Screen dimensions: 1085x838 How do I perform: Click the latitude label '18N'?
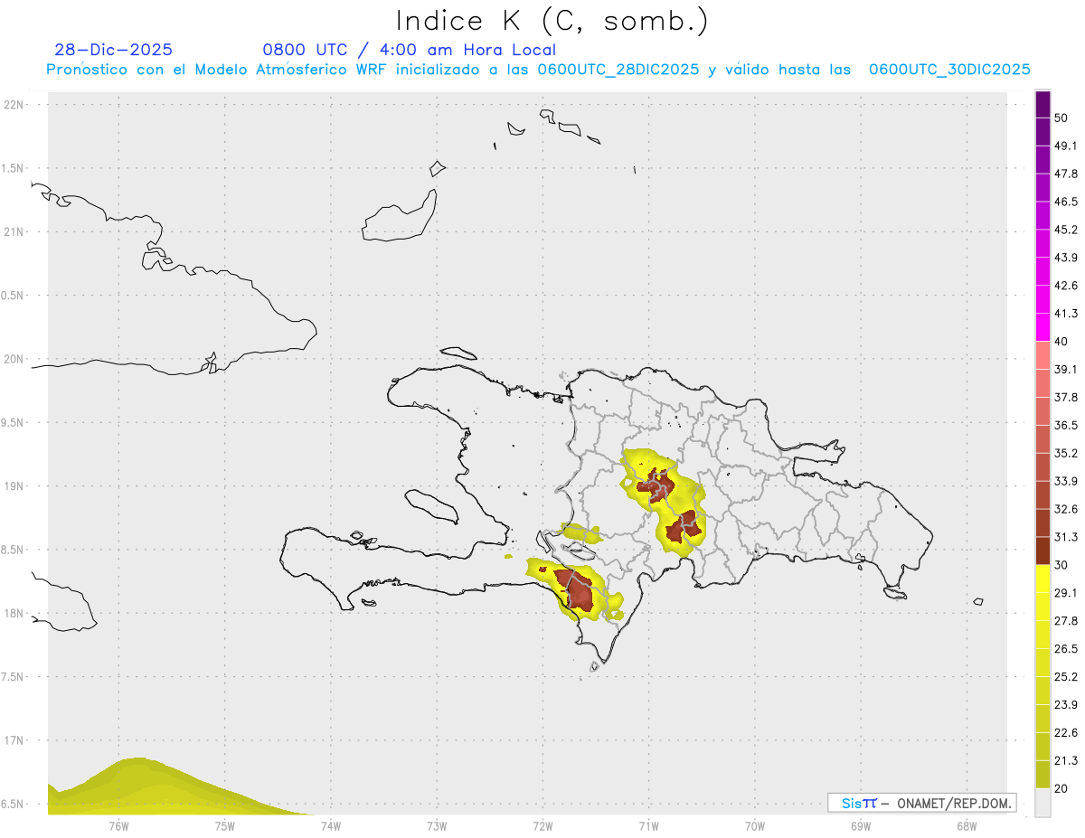pyautogui.click(x=14, y=613)
